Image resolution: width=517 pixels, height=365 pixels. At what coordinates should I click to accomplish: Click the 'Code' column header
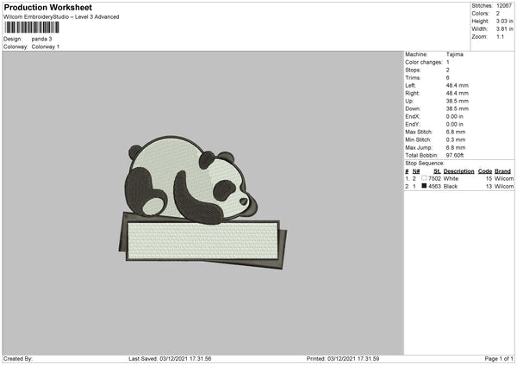485,171
